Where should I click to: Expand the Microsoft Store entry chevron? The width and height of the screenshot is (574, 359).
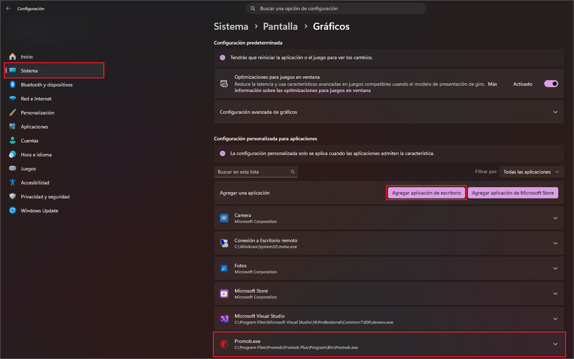tap(555, 294)
